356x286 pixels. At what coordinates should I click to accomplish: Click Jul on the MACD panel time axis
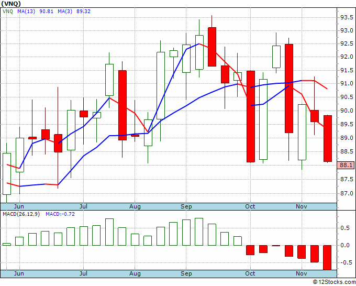point(83,273)
